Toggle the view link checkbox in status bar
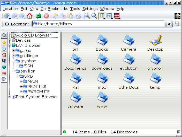This screenshot has height=137, width=182. pyautogui.click(x=179, y=132)
